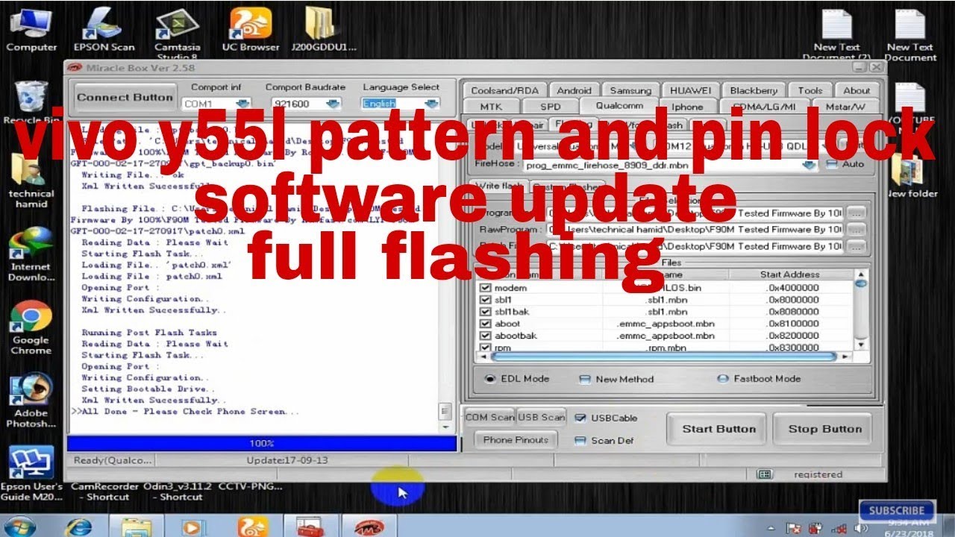
Task: Expand the FireHose file dropdown
Action: tap(810, 166)
